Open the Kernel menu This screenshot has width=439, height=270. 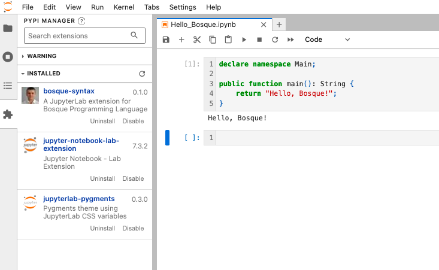[124, 7]
